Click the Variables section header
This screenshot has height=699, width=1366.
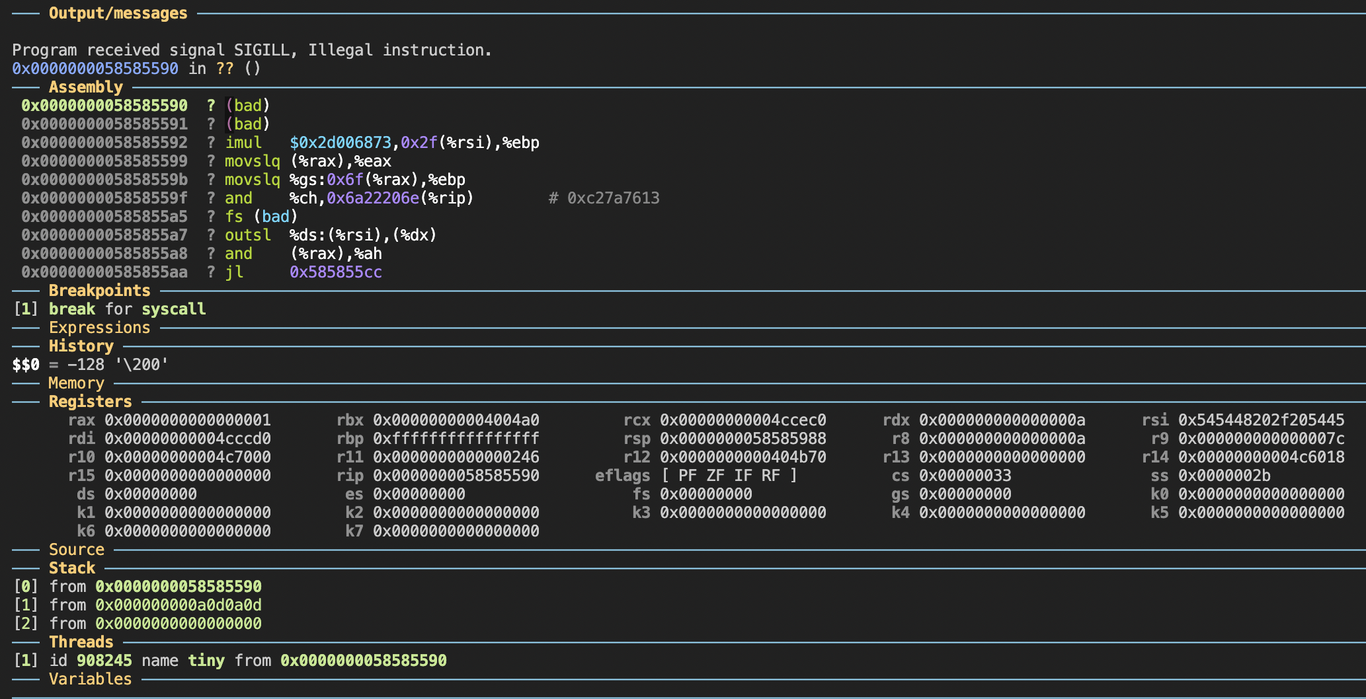[x=90, y=679]
